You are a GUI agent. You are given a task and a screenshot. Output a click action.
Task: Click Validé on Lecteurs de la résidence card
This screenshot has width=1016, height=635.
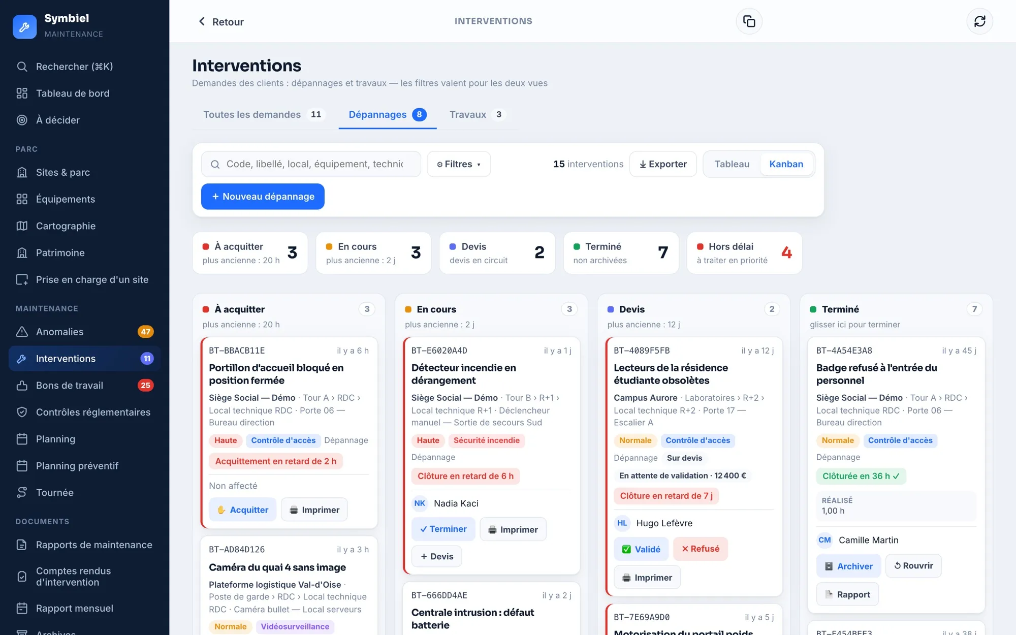point(641,549)
